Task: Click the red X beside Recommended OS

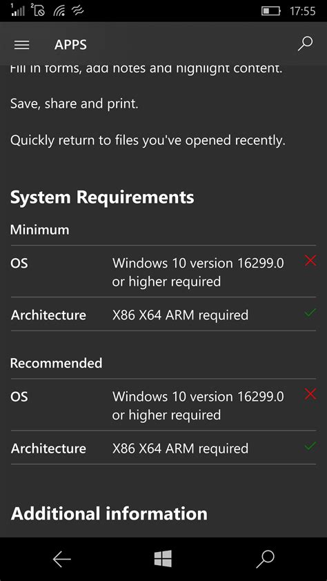Action: tap(310, 395)
